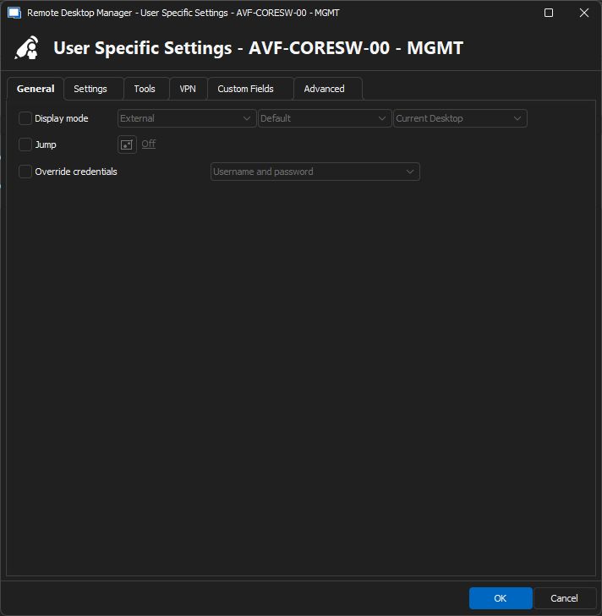This screenshot has width=602, height=616.
Task: Switch to the Tools tab
Action: point(145,89)
